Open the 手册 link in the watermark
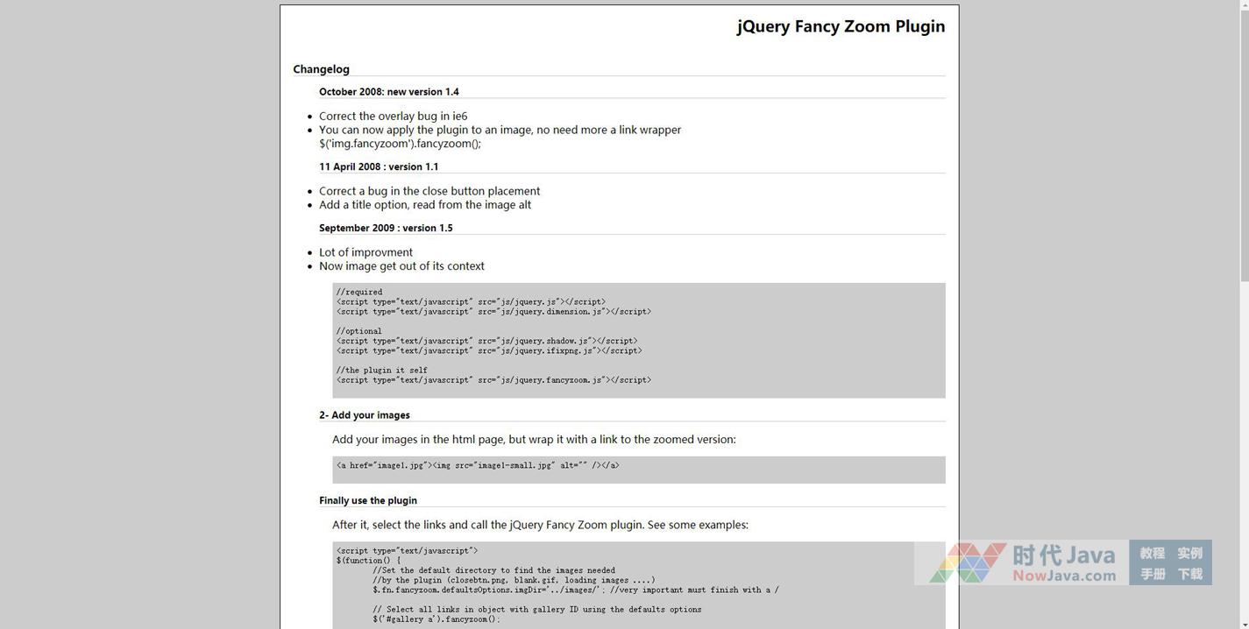Viewport: 1249px width, 629px height. tap(1152, 574)
